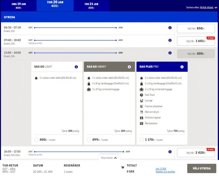
Task: Choose 06:30 flight from 850:-
Action: [196, 28]
